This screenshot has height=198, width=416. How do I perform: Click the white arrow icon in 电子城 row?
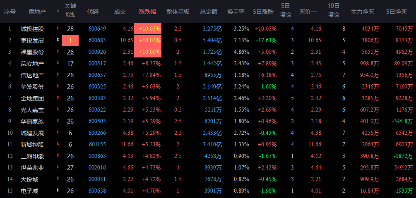58,191
